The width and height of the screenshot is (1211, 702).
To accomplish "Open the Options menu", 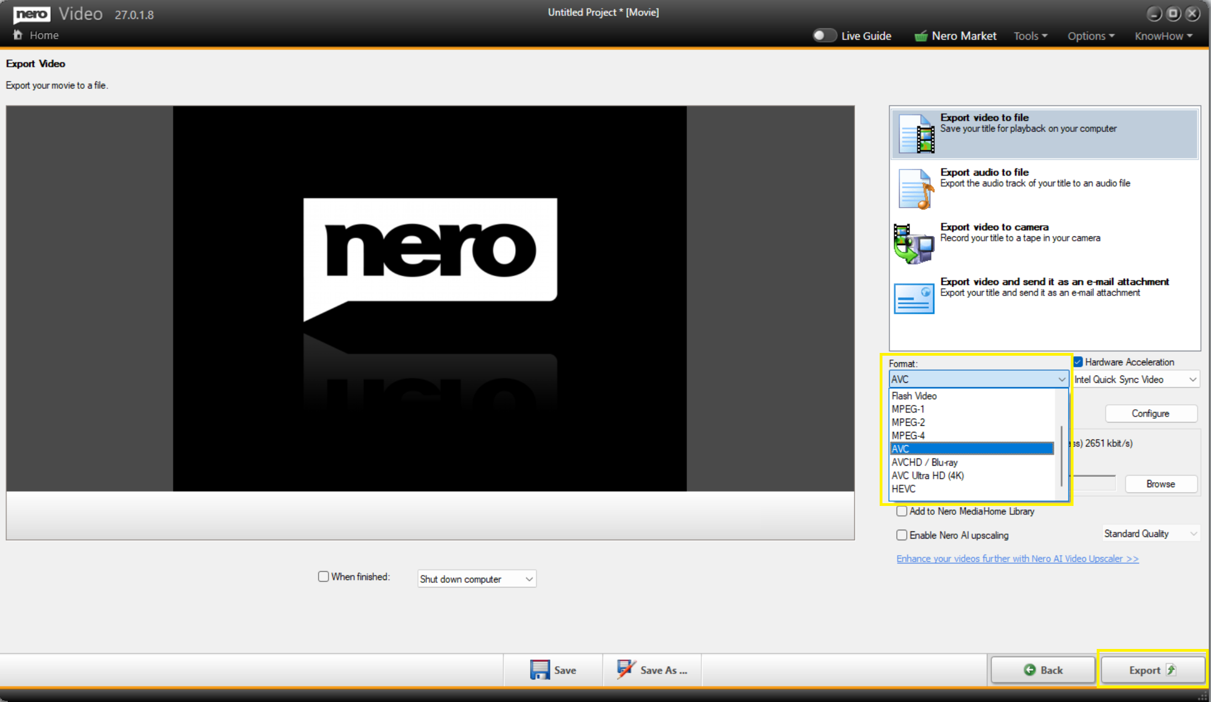I will [1091, 36].
